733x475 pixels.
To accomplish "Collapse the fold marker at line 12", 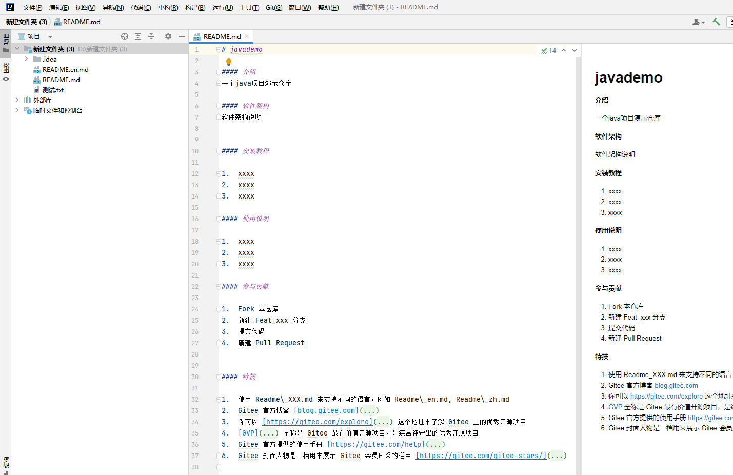I will [x=219, y=174].
